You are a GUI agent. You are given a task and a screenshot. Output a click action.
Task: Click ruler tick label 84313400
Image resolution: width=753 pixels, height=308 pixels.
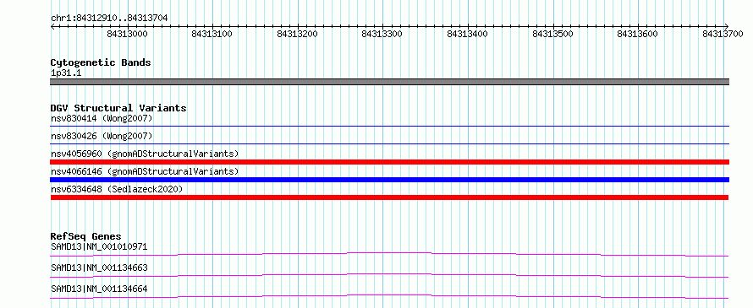pyautogui.click(x=467, y=34)
